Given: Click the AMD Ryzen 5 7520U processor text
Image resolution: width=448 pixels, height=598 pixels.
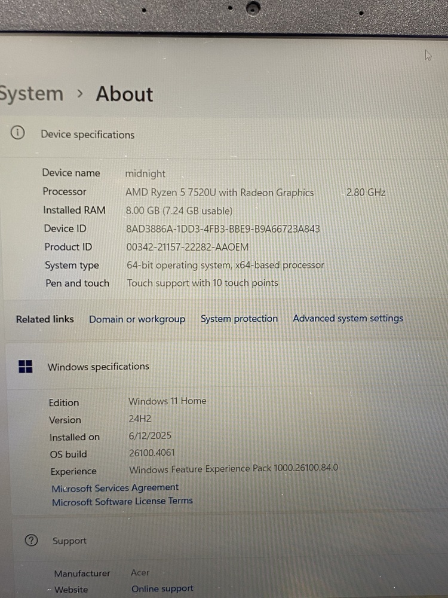Looking at the screenshot, I should [219, 193].
